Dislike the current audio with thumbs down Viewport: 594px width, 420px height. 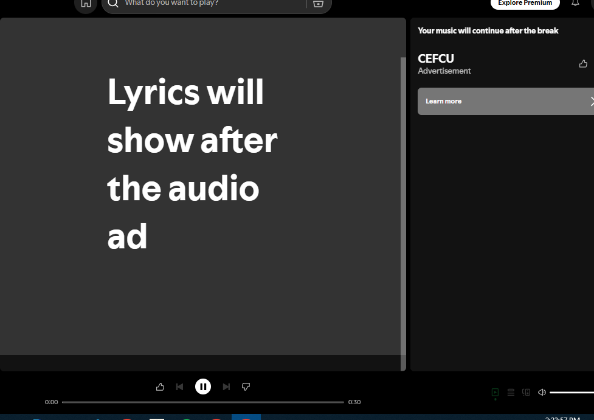[x=246, y=387]
